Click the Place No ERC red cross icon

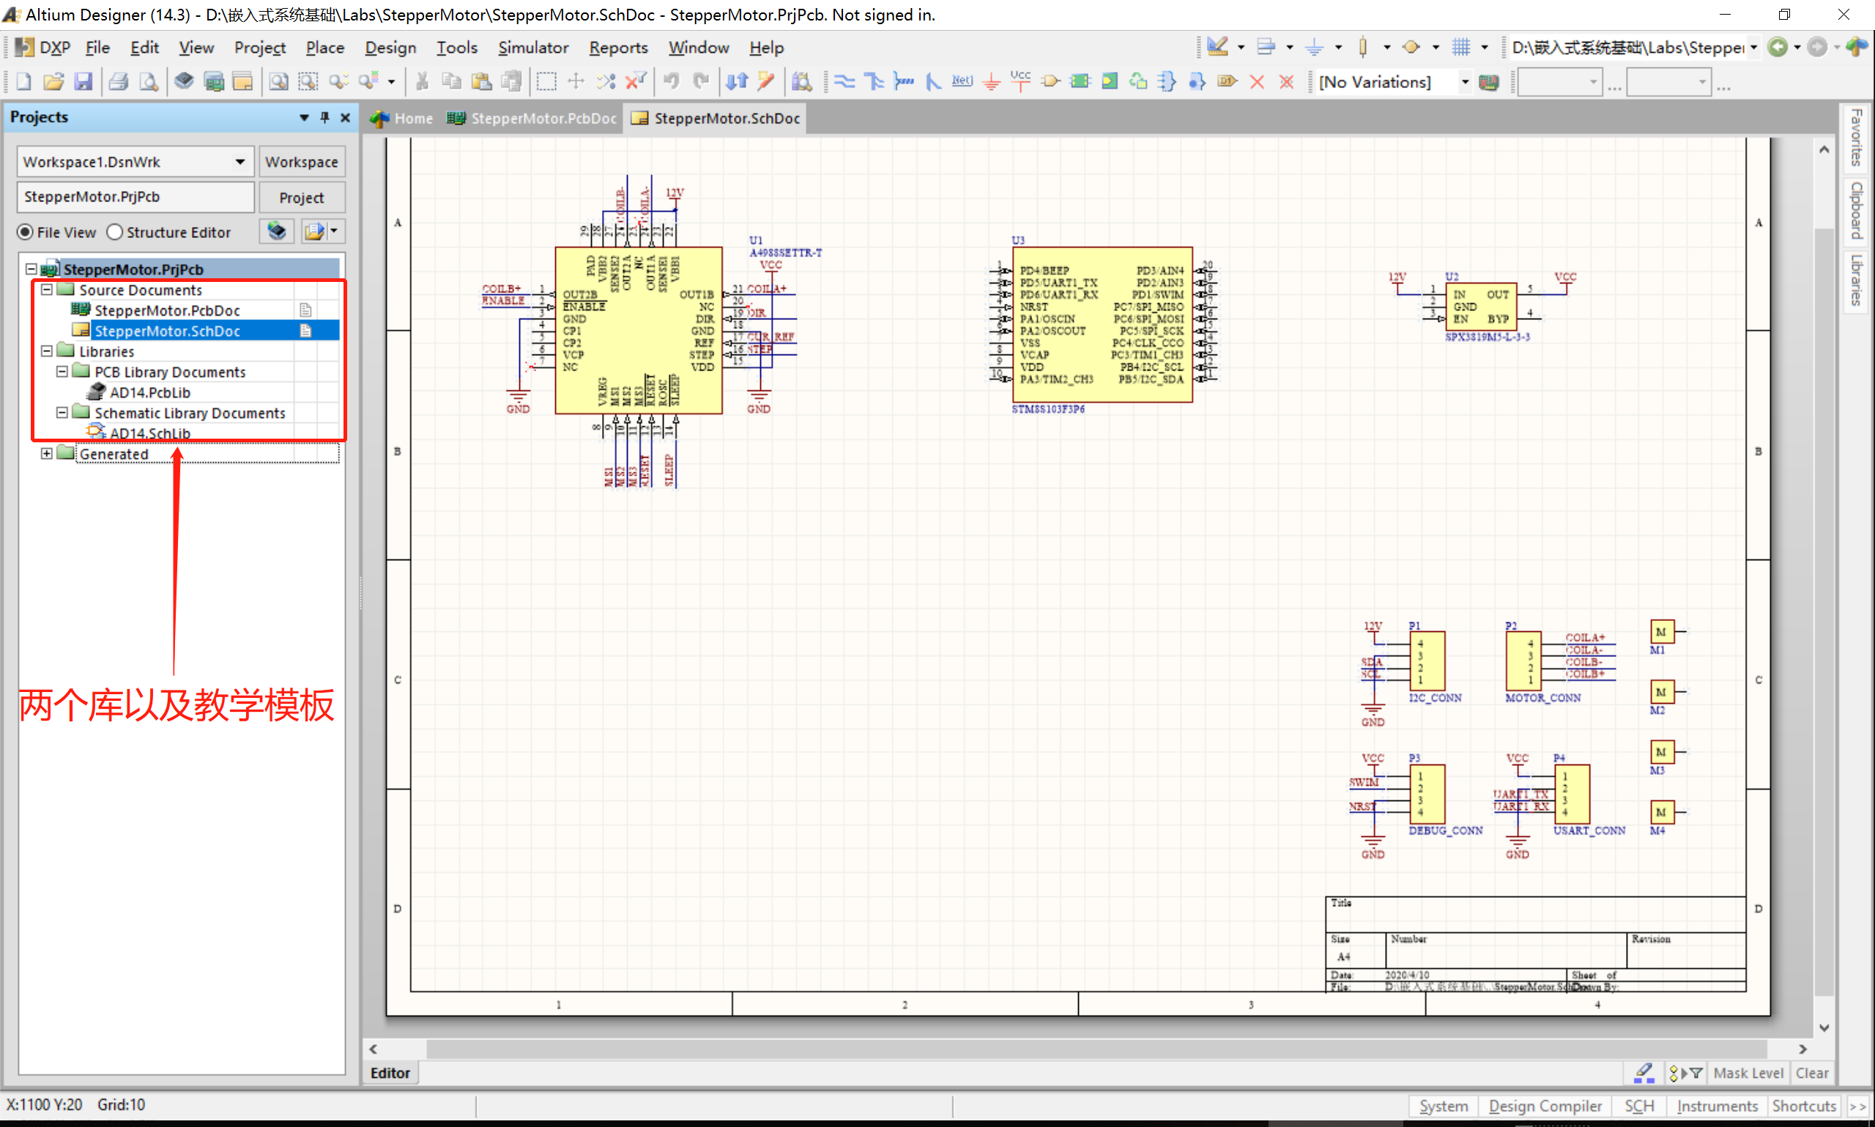1257,81
